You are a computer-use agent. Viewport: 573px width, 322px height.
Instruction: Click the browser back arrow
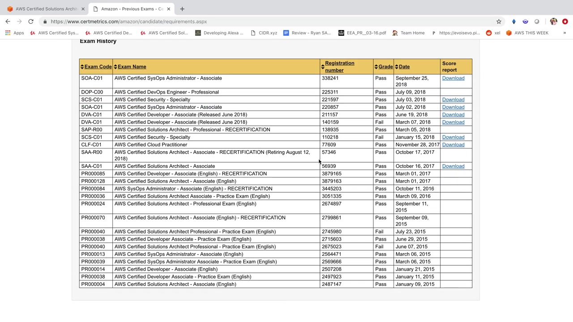(x=8, y=21)
